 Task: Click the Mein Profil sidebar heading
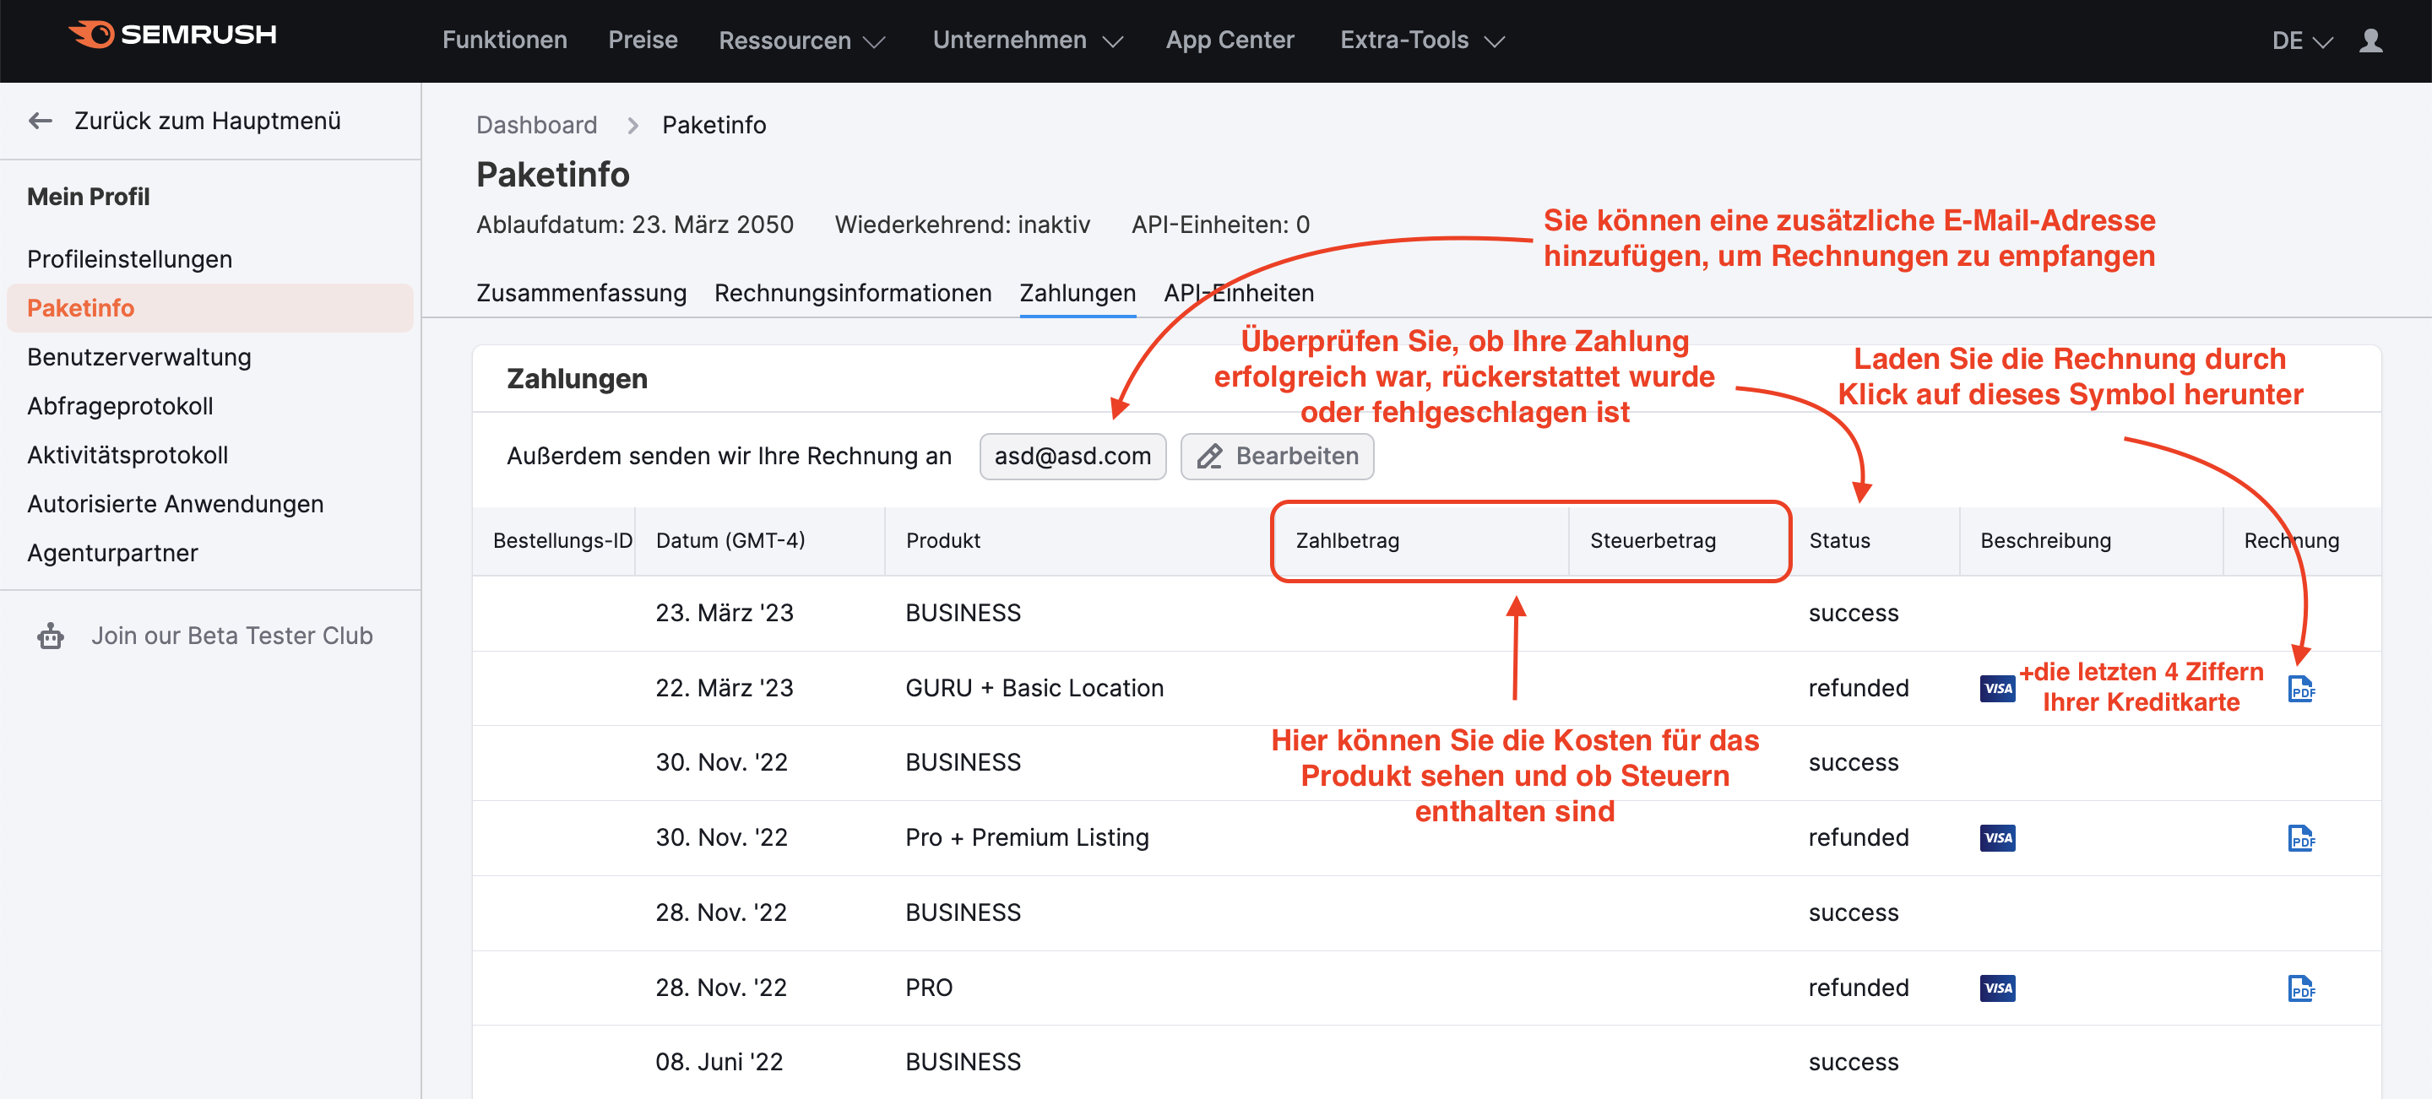coord(88,198)
